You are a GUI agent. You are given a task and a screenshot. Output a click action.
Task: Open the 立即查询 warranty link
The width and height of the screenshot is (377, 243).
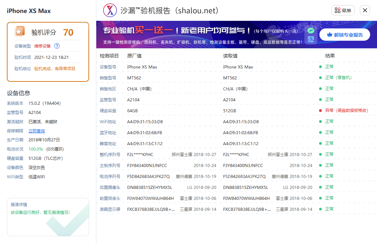37,131
